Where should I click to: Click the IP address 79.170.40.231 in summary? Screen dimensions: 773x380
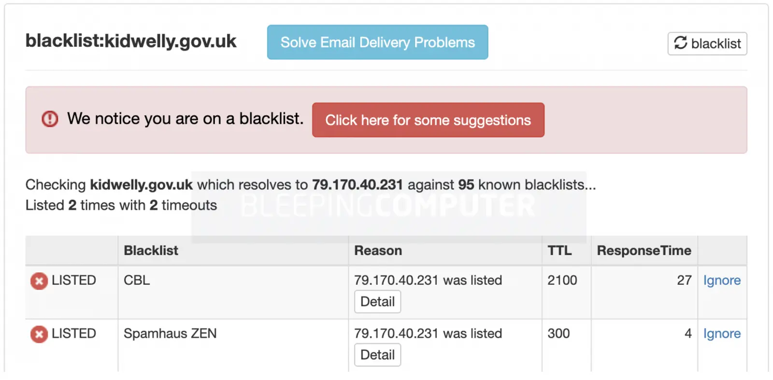point(357,184)
